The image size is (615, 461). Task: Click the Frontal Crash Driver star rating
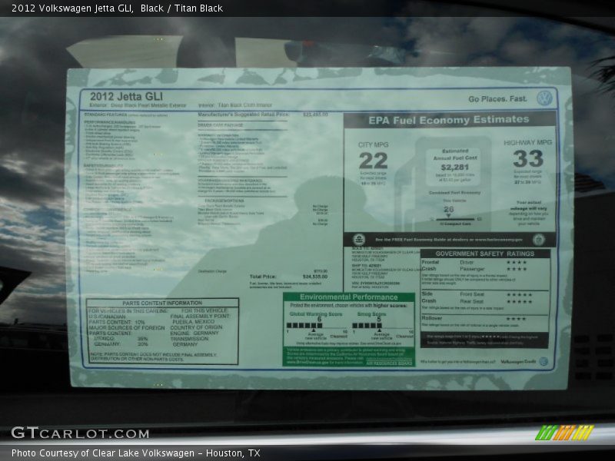[x=516, y=262]
